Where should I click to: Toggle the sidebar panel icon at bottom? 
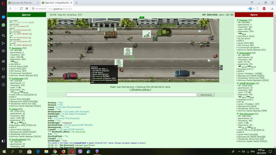click(x=3, y=141)
